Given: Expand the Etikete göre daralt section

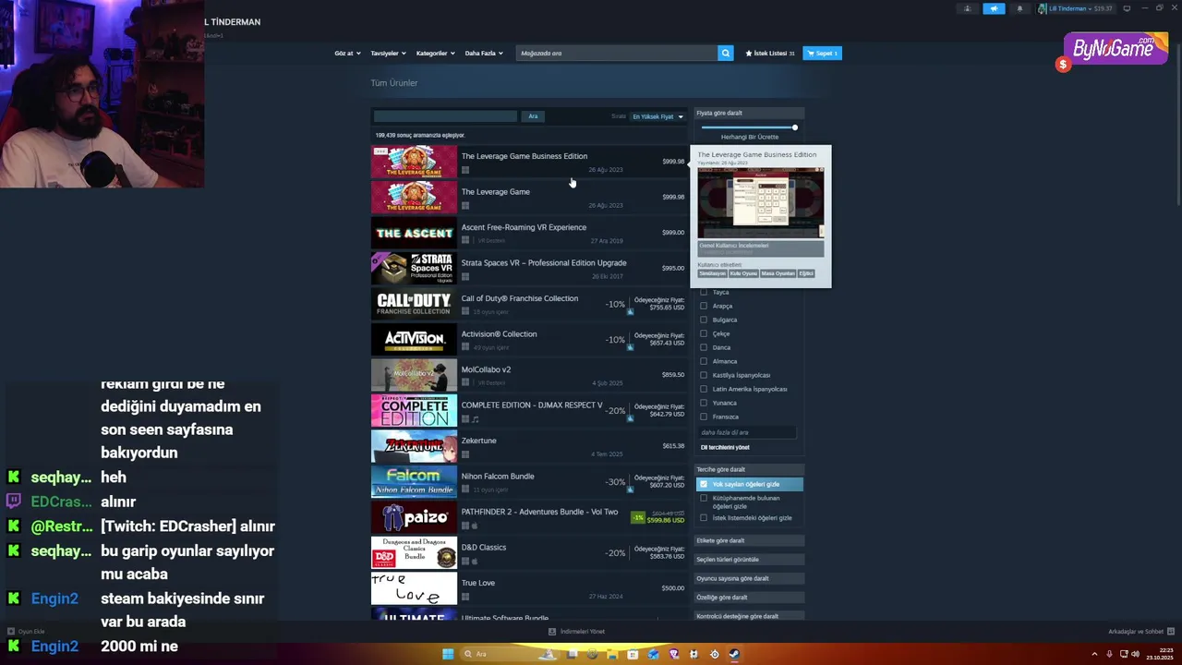Looking at the screenshot, I should [749, 541].
